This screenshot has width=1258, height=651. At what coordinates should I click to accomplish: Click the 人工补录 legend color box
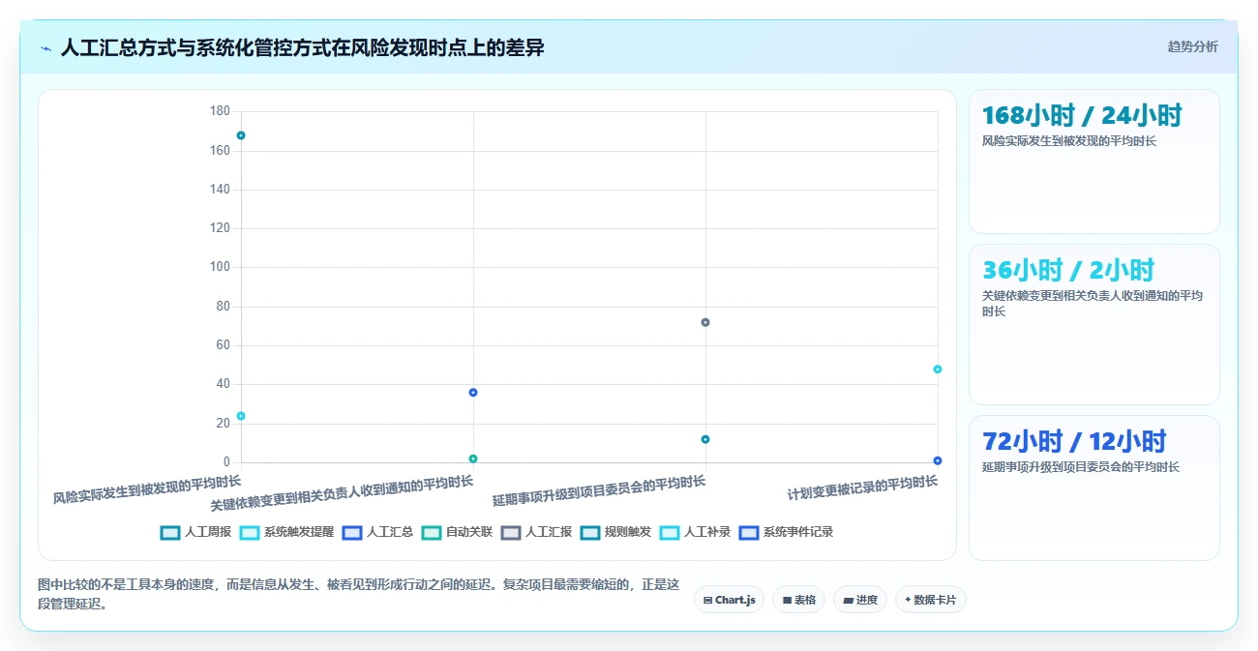point(670,532)
